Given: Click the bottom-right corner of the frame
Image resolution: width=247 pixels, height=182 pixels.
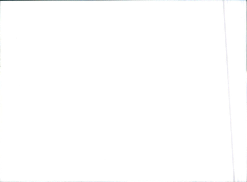Looking at the screenshot, I should tap(246, 181).
